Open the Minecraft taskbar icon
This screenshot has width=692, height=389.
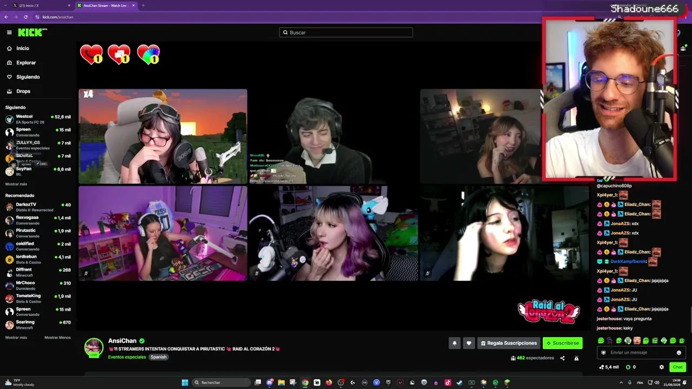(x=507, y=383)
